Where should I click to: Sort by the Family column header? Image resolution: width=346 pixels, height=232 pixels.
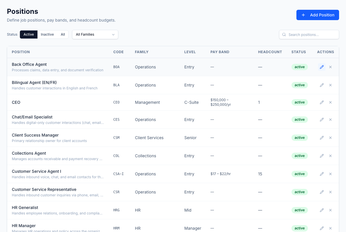[x=142, y=52]
